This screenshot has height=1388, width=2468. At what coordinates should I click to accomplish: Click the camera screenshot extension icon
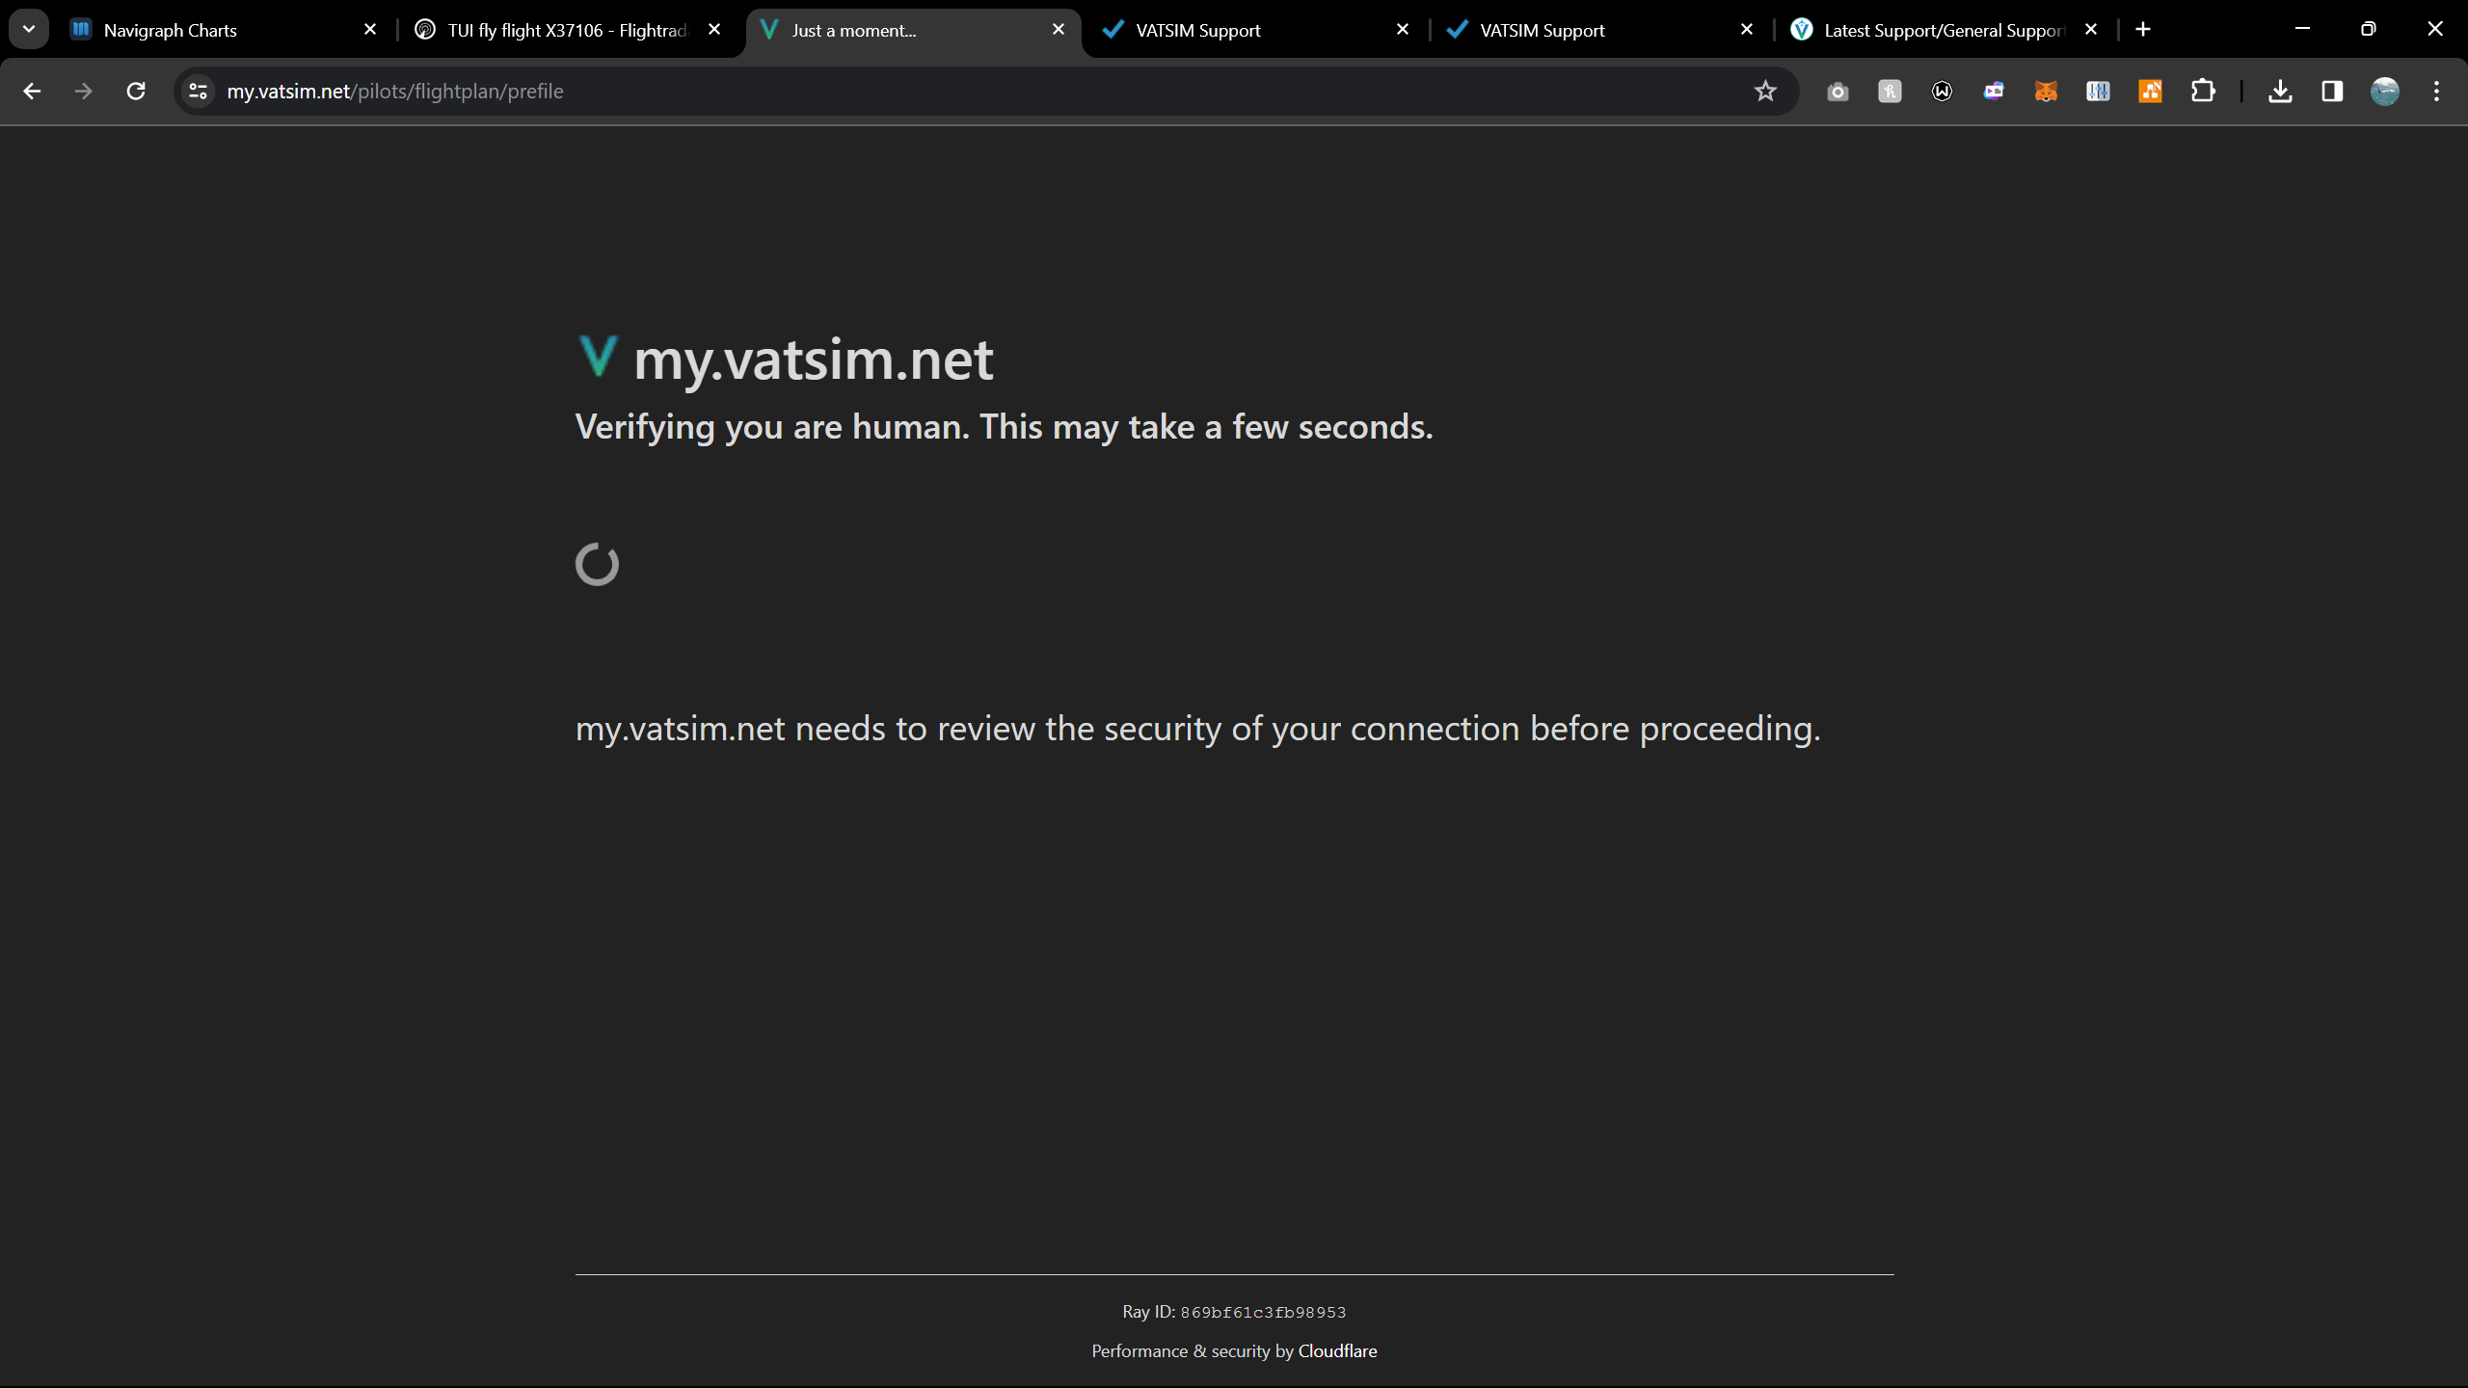1838,92
